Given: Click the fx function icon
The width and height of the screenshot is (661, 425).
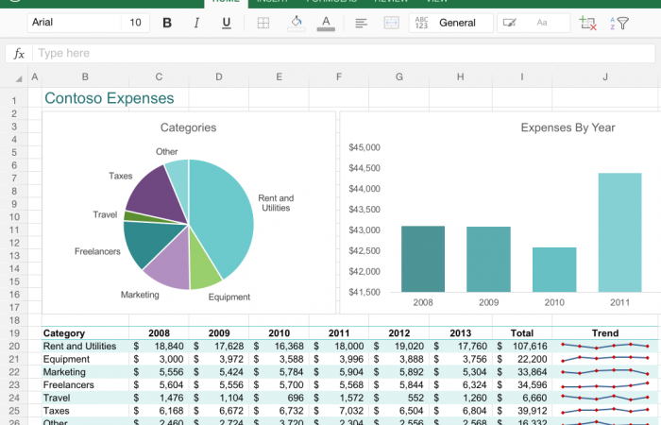Looking at the screenshot, I should [x=18, y=54].
